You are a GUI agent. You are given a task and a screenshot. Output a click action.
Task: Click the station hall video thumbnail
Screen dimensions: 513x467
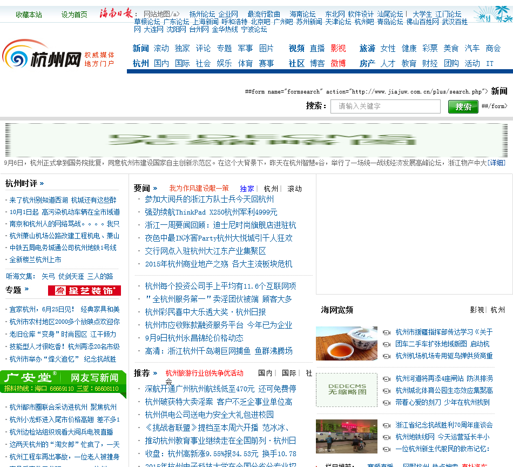[347, 437]
